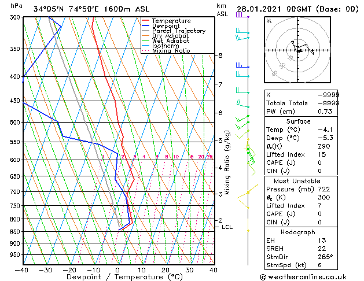
Task: Click the LCL level marker
Action: pos(227,227)
